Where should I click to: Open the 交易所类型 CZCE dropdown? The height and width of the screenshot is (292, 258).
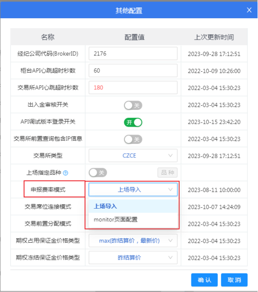[x=133, y=156]
